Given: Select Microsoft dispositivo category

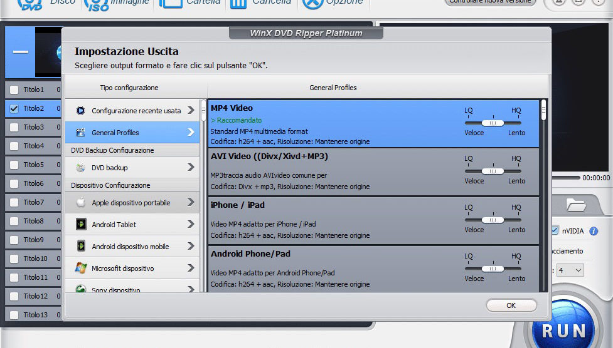Looking at the screenshot, I should click(x=132, y=268).
